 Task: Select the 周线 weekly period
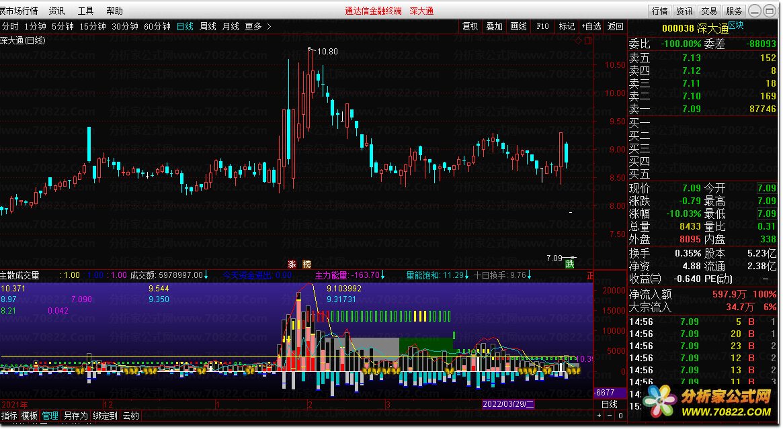[x=208, y=26]
